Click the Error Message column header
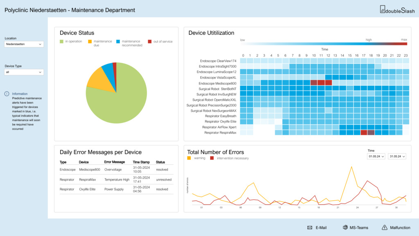419x236 pixels. (115, 162)
